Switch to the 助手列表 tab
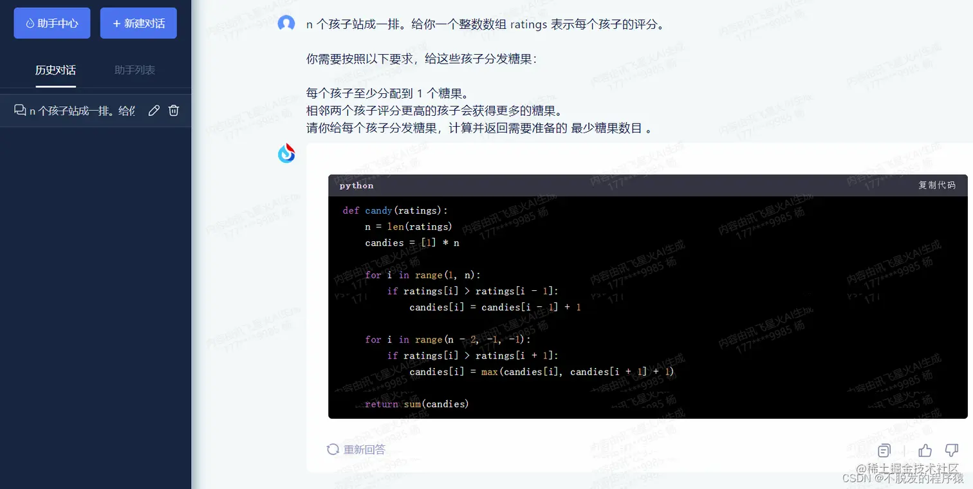973x489 pixels. pyautogui.click(x=134, y=70)
